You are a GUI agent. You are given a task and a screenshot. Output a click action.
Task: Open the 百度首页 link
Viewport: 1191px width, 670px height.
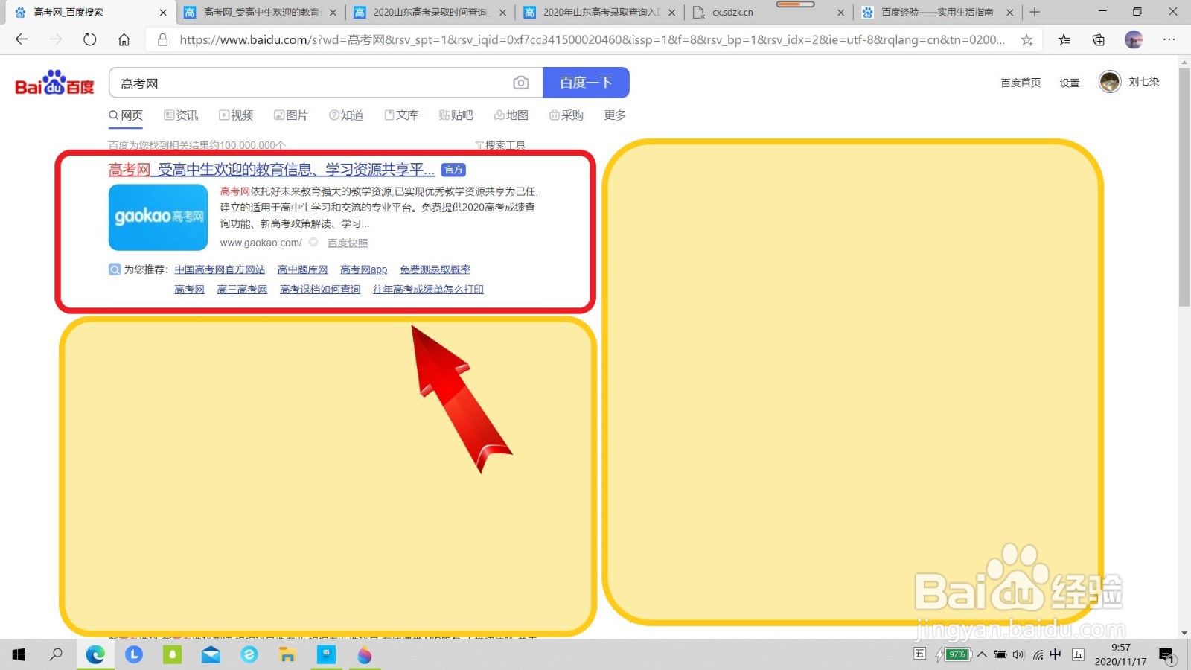click(x=1021, y=83)
